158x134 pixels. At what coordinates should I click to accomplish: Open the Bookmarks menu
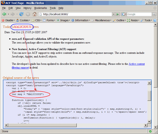click(41, 8)
